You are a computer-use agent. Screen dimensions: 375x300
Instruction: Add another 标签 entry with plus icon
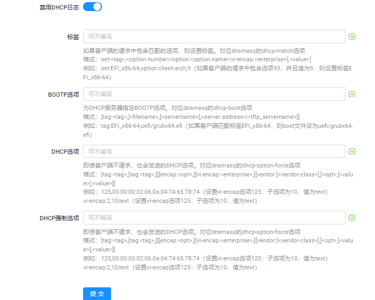352,36
